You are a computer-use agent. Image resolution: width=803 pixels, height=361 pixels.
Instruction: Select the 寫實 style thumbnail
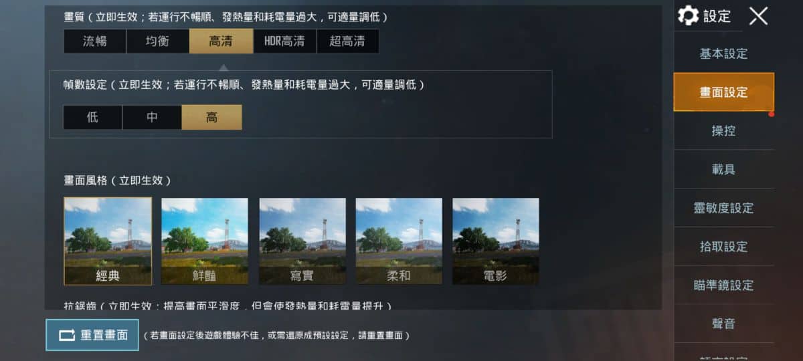click(302, 241)
